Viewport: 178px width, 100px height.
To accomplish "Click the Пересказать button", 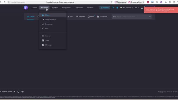I will 120,2.
